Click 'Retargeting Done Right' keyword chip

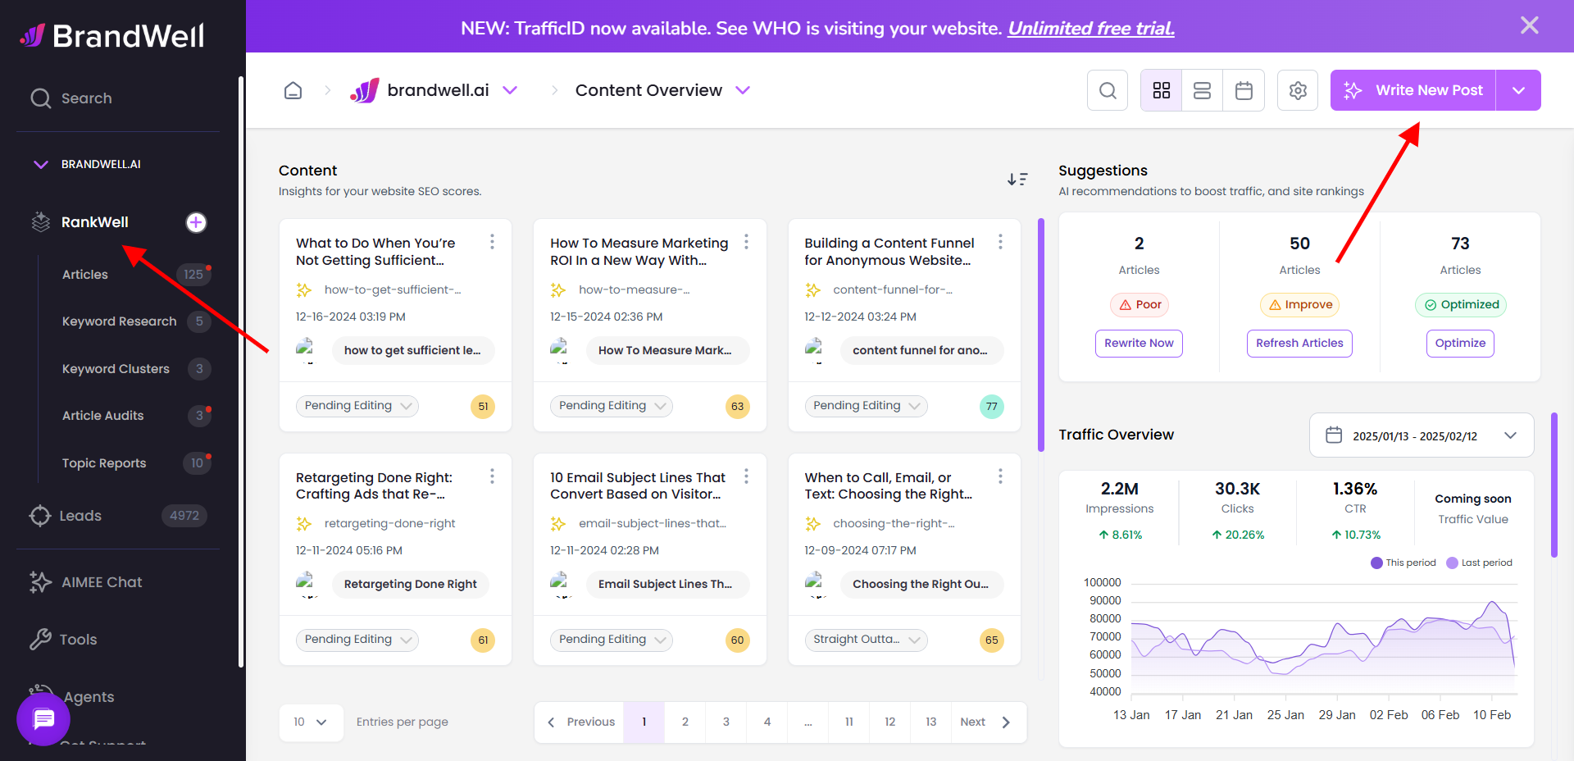411,585
